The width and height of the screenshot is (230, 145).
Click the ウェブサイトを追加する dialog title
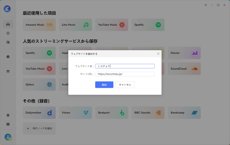point(84,54)
